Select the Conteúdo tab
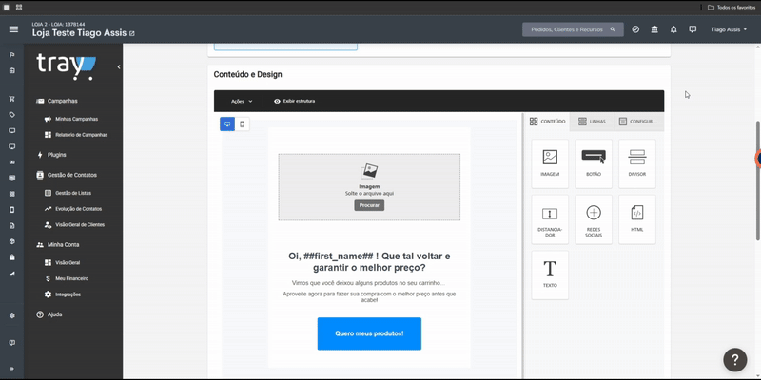This screenshot has width=761, height=380. point(548,122)
